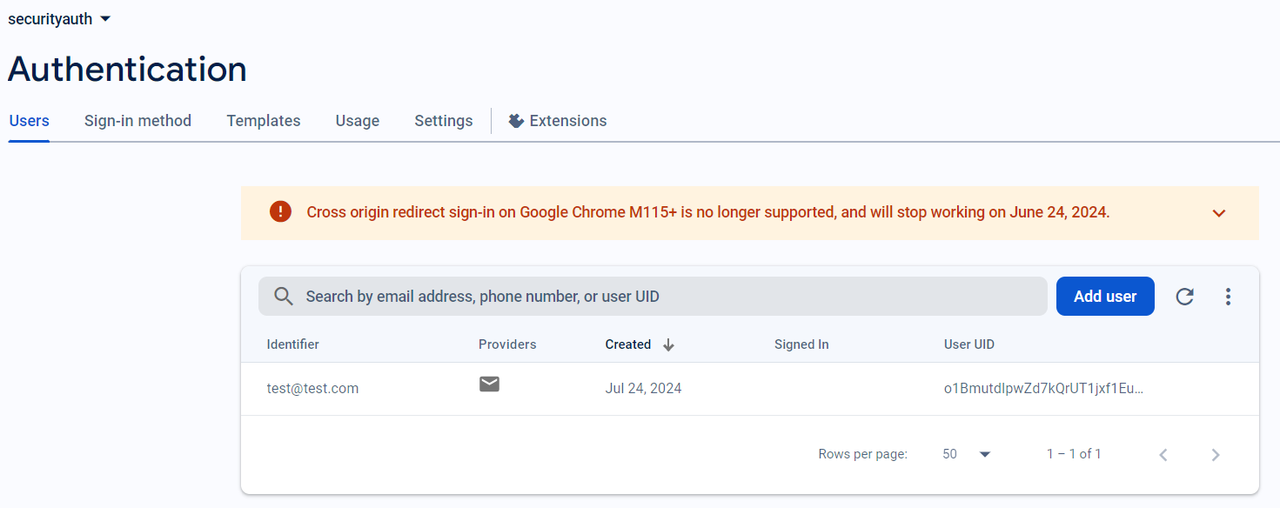Select the test@test.com identifier
This screenshot has width=1280, height=508.
tap(312, 389)
